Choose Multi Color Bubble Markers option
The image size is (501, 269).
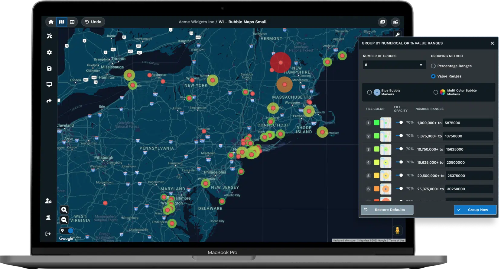pos(436,92)
